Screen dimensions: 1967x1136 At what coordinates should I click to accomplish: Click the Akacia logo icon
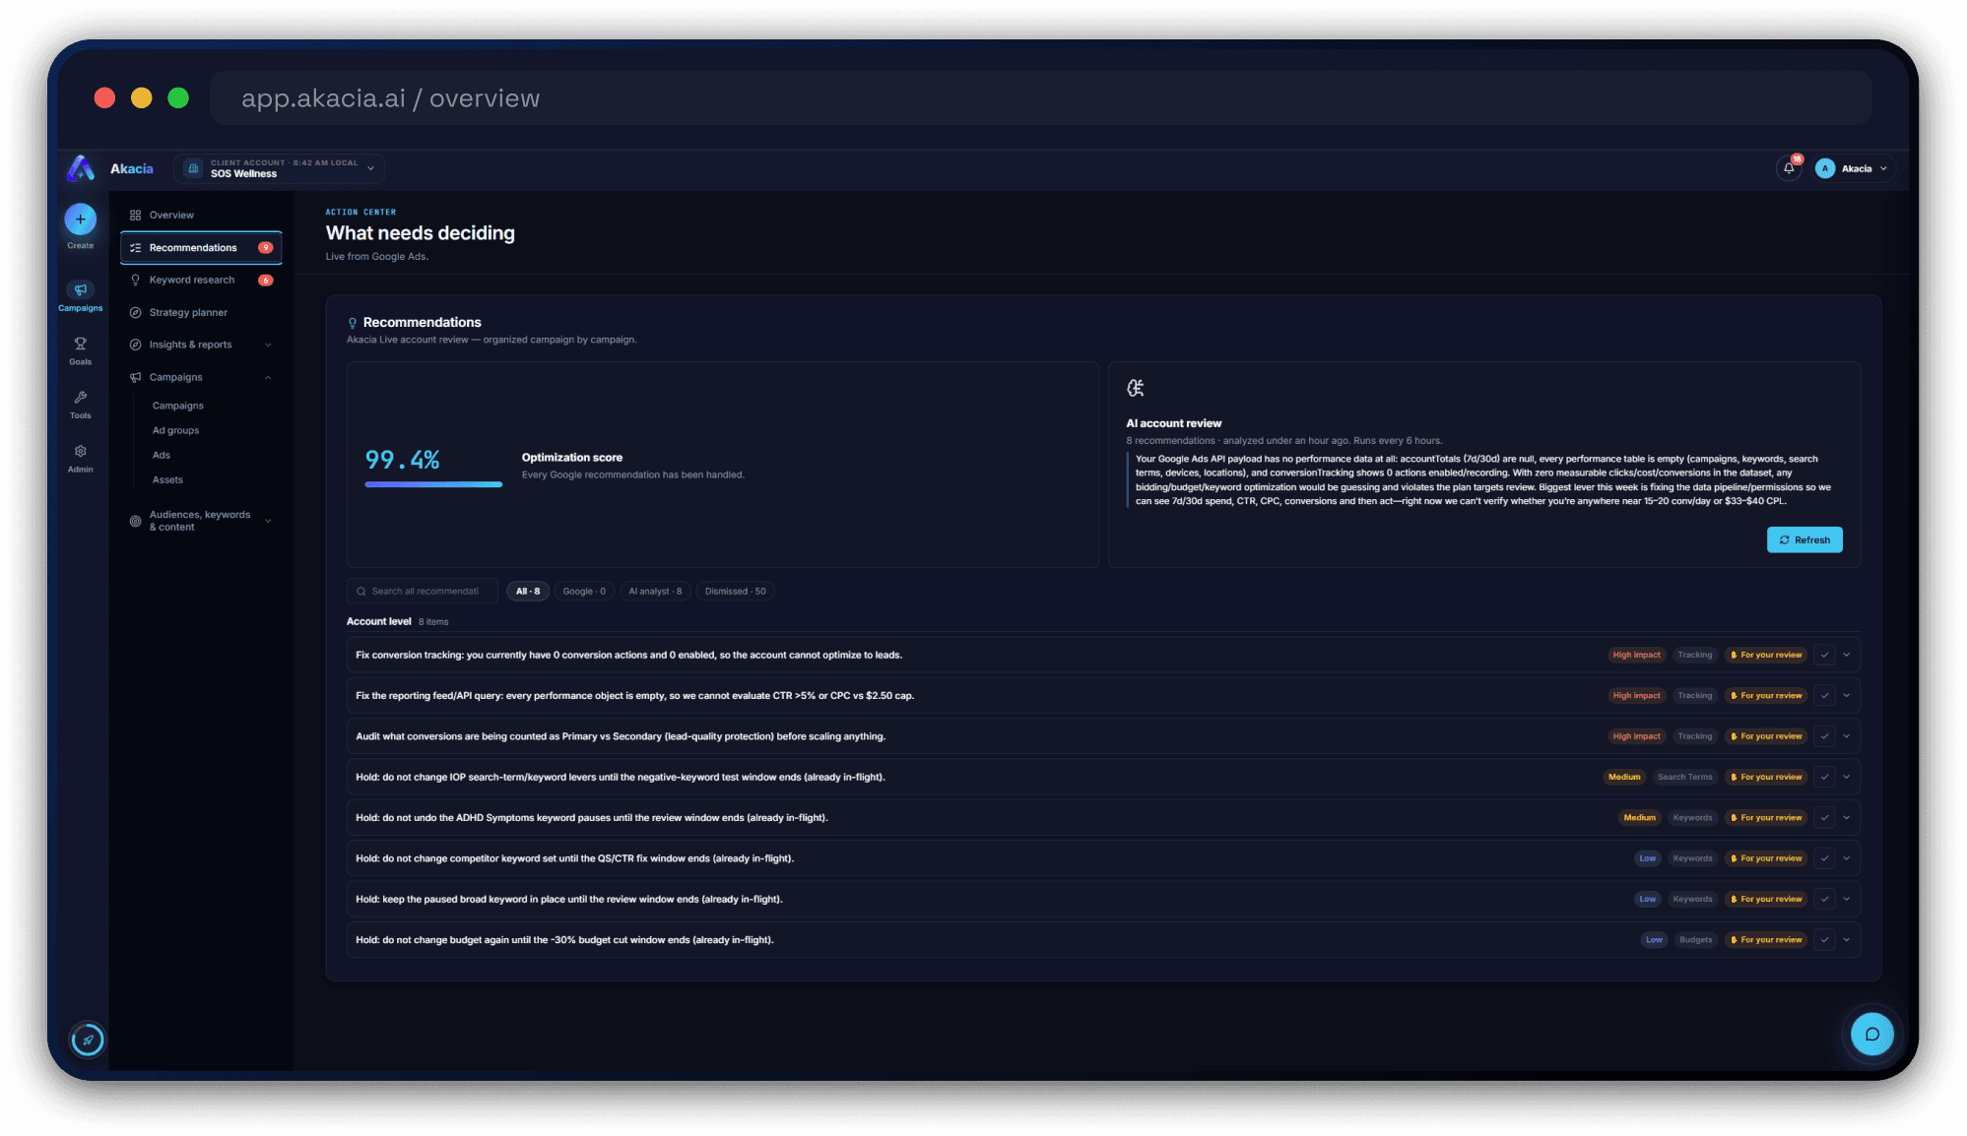tap(81, 168)
